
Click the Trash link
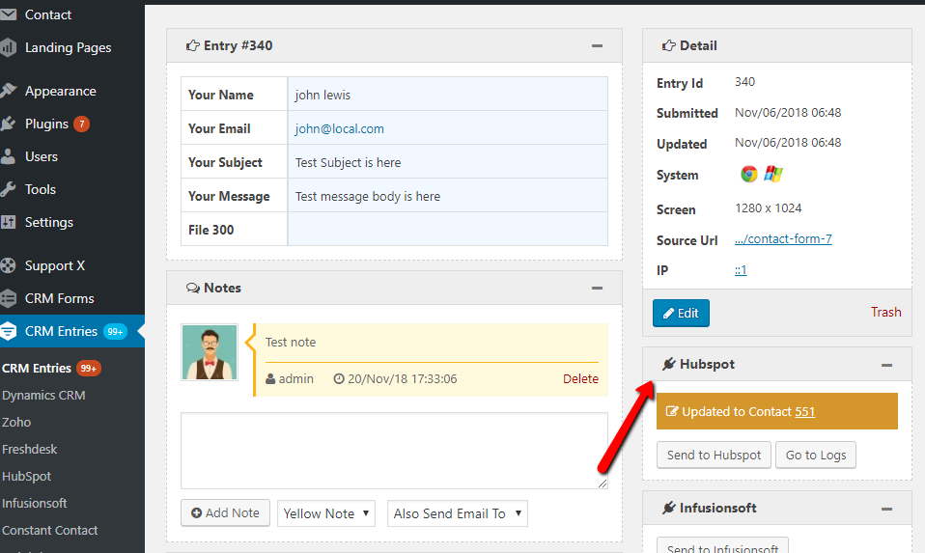885,312
